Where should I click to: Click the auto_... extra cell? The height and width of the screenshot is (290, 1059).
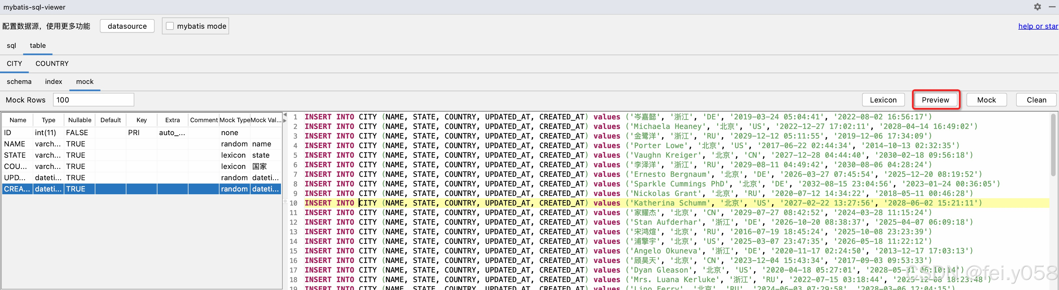173,133
